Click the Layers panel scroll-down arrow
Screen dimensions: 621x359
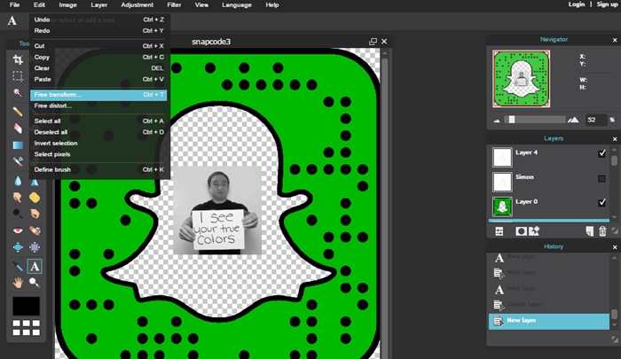click(x=614, y=217)
